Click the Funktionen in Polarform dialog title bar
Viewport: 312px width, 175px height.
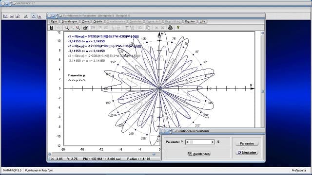click(213, 131)
